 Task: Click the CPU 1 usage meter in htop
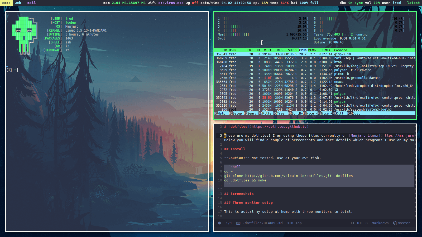[263, 19]
